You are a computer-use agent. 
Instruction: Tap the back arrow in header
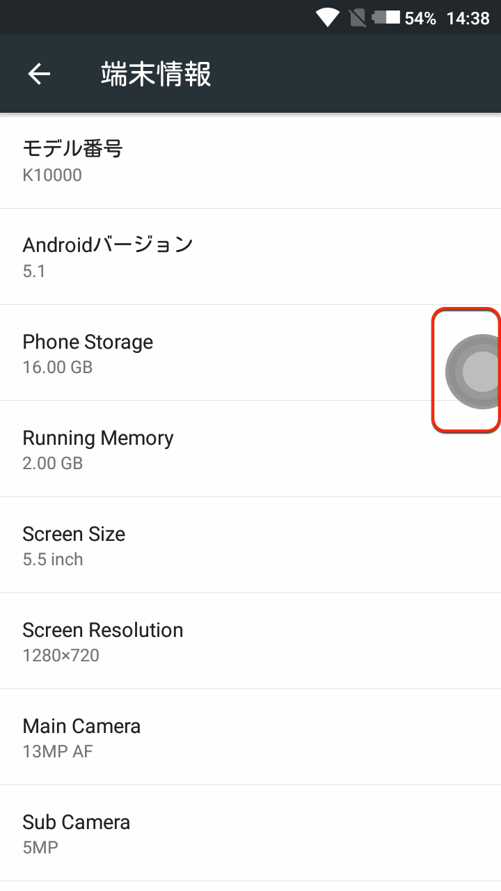pyautogui.click(x=39, y=74)
